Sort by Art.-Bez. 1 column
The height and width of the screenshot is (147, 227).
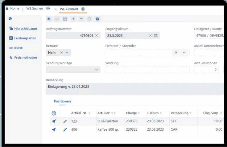pyautogui.click(x=115, y=113)
